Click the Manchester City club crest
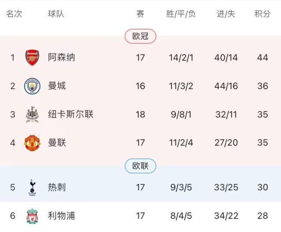The image size is (281, 232). tap(32, 86)
